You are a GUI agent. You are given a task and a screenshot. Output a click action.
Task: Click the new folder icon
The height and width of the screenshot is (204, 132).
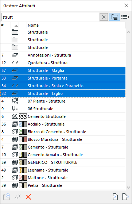[7, 197]
